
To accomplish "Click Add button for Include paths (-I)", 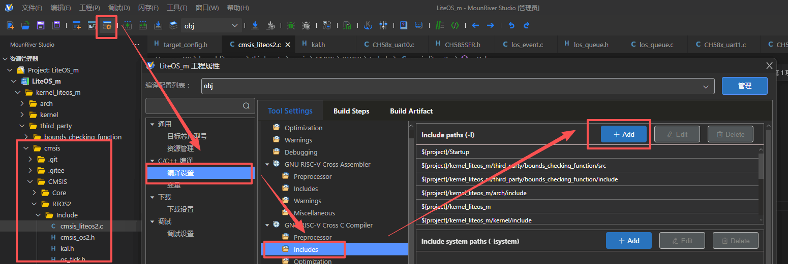I will click(624, 134).
